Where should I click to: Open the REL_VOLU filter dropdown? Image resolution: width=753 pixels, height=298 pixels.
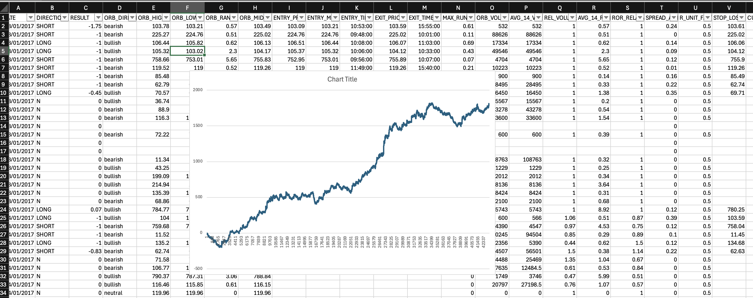pos(572,18)
